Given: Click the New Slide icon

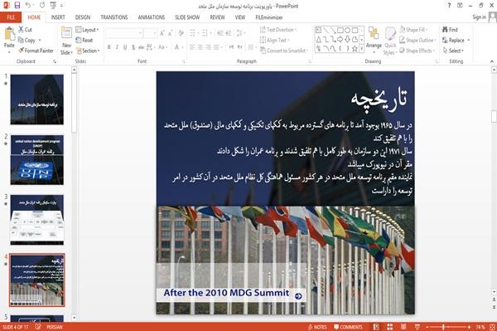Looking at the screenshot, I should point(66,34).
